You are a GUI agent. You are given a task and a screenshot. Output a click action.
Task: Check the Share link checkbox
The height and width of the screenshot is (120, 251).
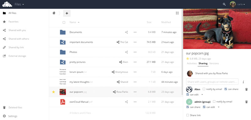click(188, 115)
